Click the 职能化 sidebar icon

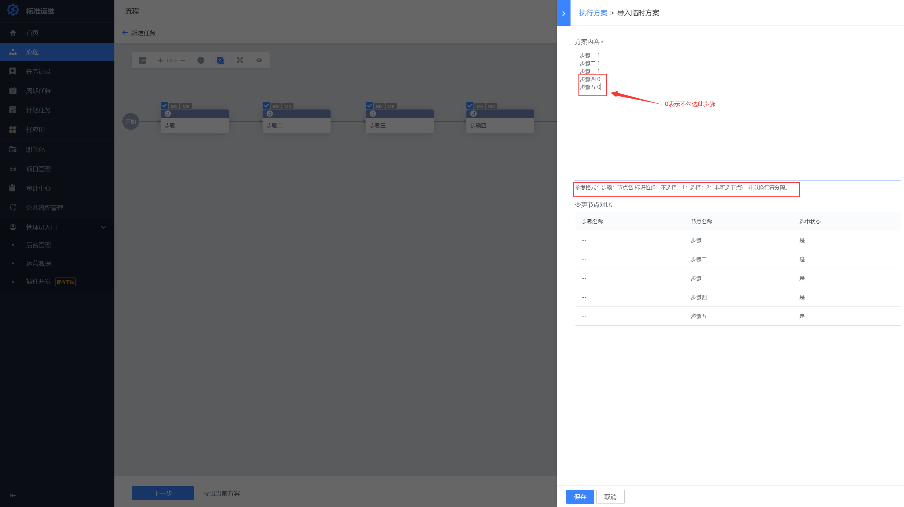[13, 149]
